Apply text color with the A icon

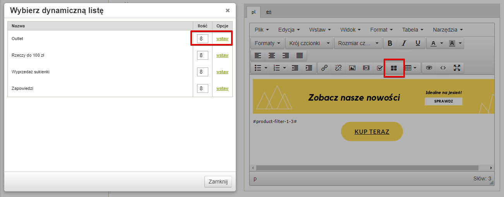tap(433, 43)
